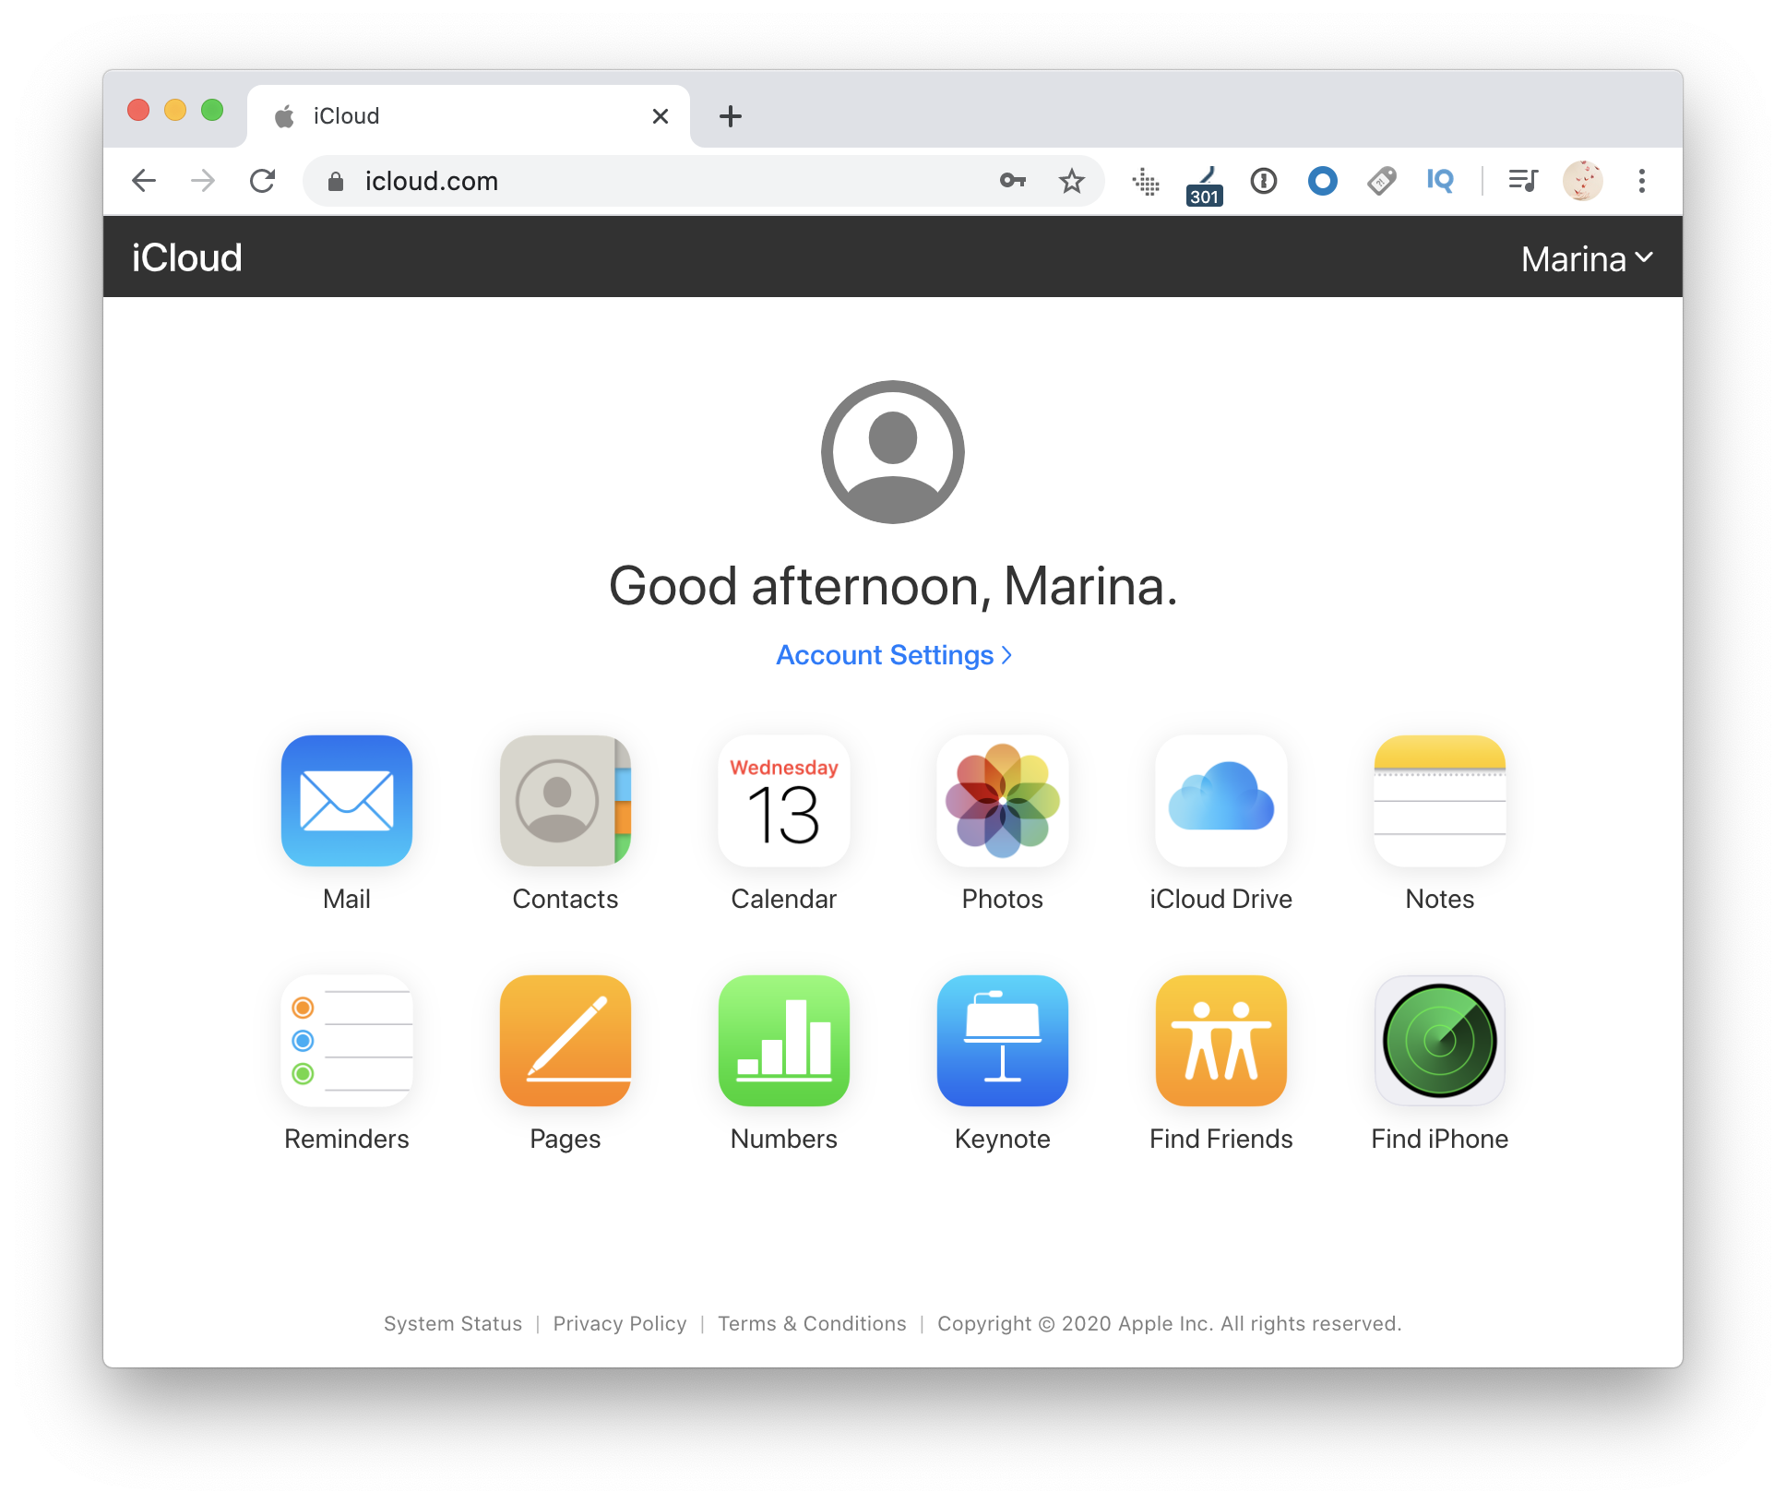The width and height of the screenshot is (1786, 1504).
Task: Open Keynote app
Action: 1001,1049
